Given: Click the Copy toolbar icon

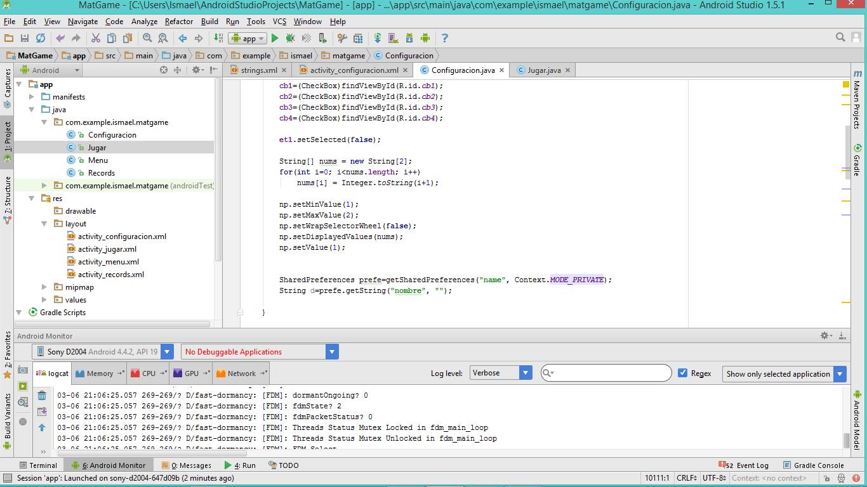Looking at the screenshot, I should tap(112, 38).
